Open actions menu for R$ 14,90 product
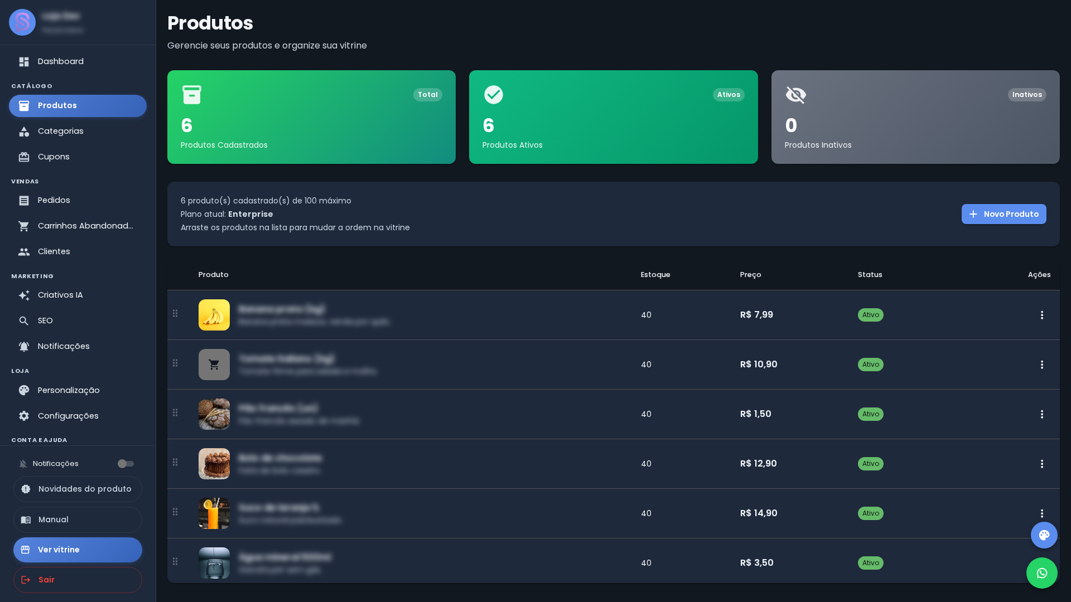1071x602 pixels. (x=1041, y=513)
